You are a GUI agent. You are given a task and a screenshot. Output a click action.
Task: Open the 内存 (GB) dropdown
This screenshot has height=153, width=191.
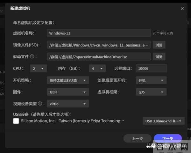click(x=97, y=69)
